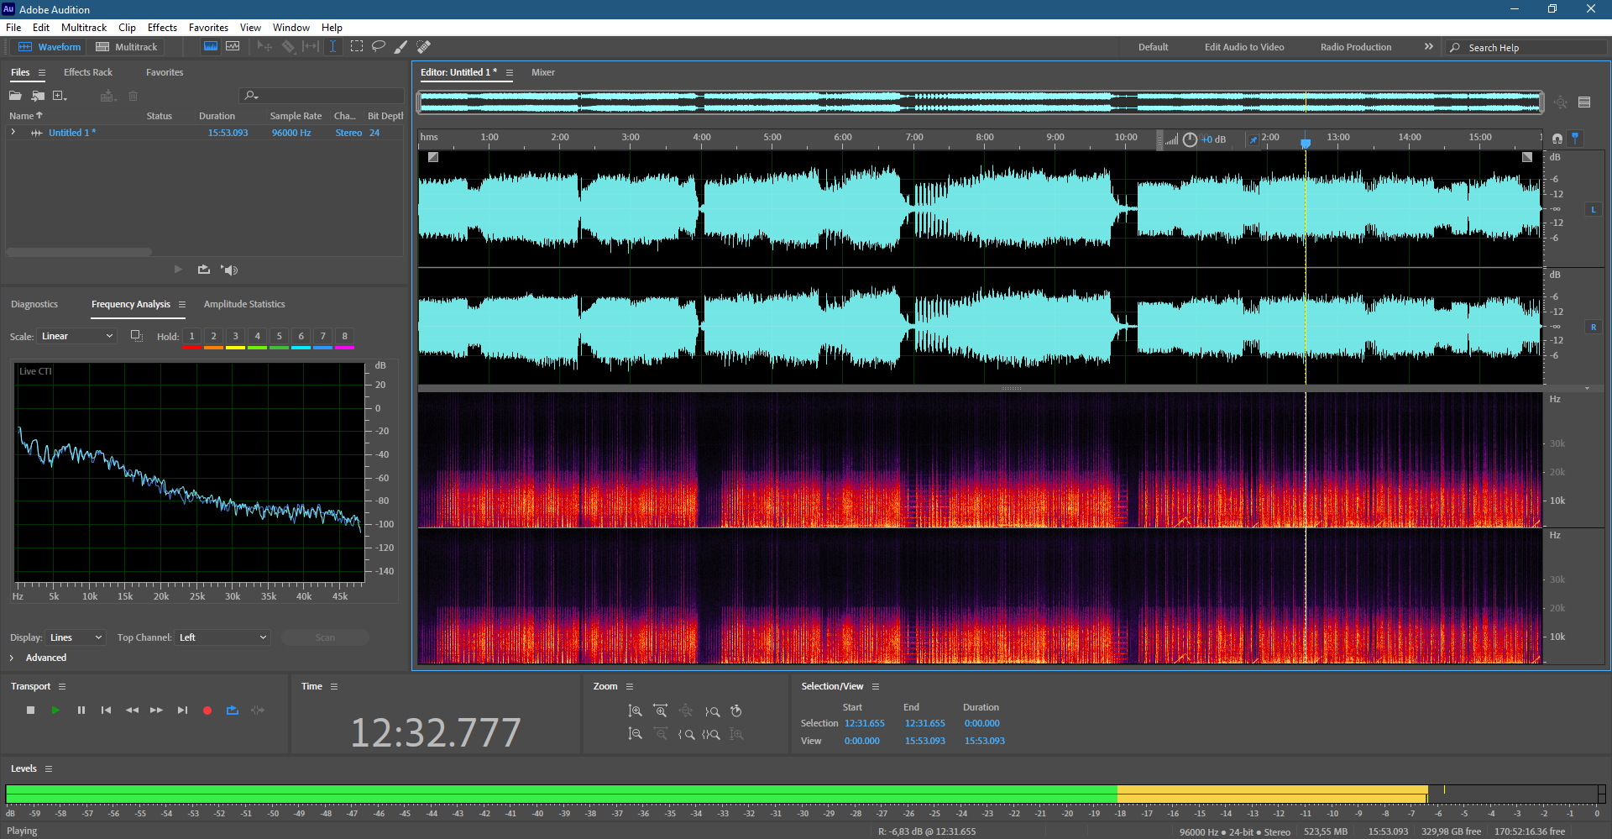1612x839 pixels.
Task: Select the Marquee Selection tool
Action: [x=357, y=47]
